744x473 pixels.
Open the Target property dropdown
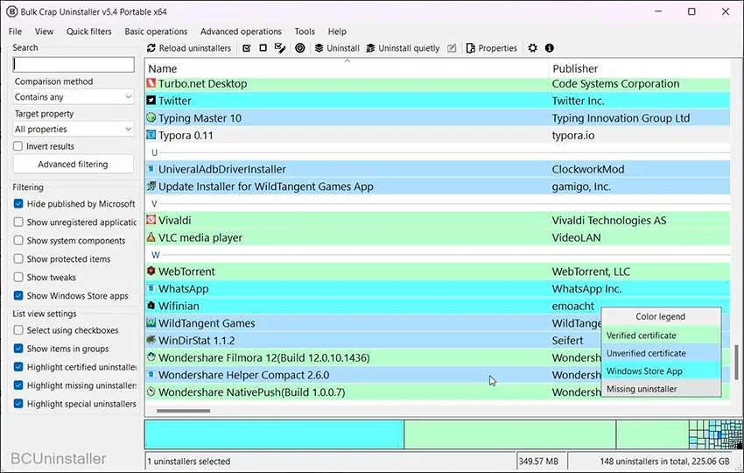[74, 129]
